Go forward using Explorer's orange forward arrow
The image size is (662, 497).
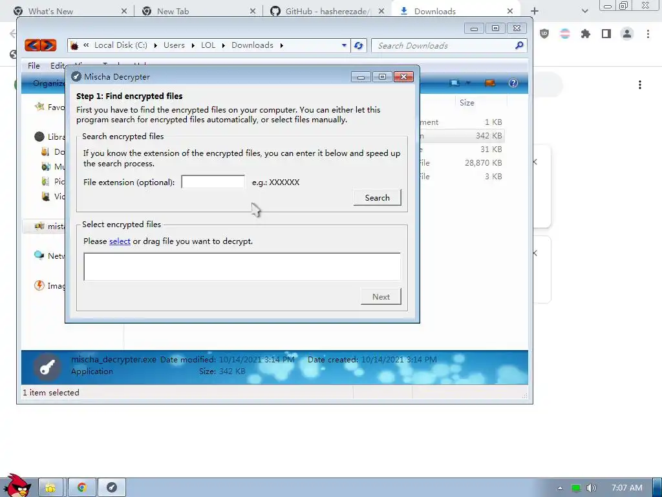(x=48, y=45)
